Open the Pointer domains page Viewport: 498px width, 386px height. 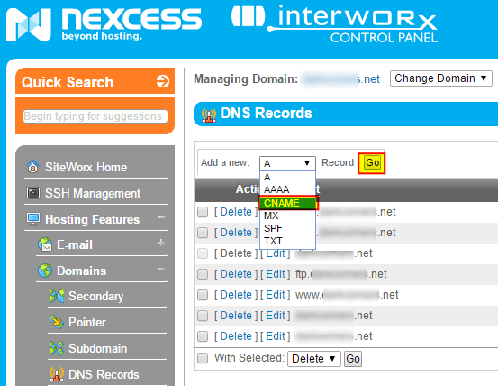(87, 322)
